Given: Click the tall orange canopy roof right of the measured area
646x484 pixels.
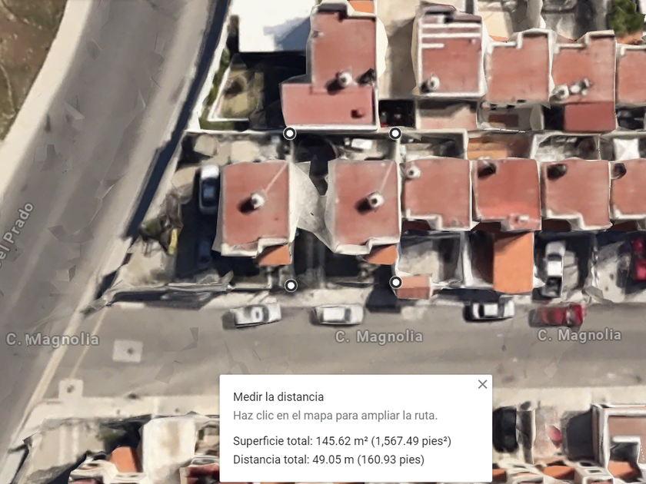Looking at the screenshot, I should click(514, 263).
